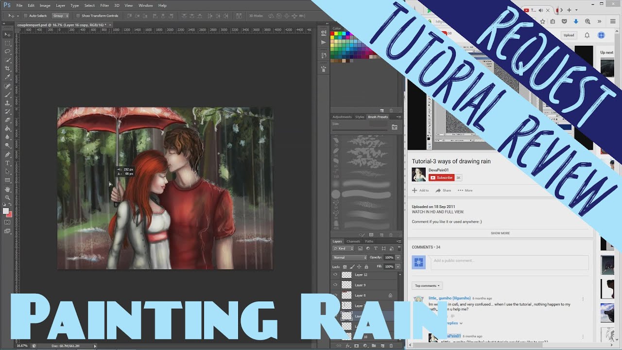Open the Filter menu
This screenshot has width=622, height=350.
pos(104,5)
